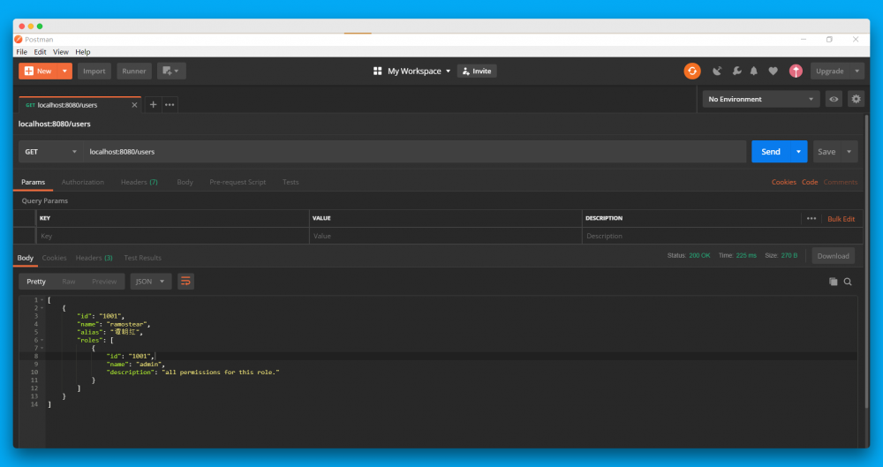Click the Download response button

point(833,256)
